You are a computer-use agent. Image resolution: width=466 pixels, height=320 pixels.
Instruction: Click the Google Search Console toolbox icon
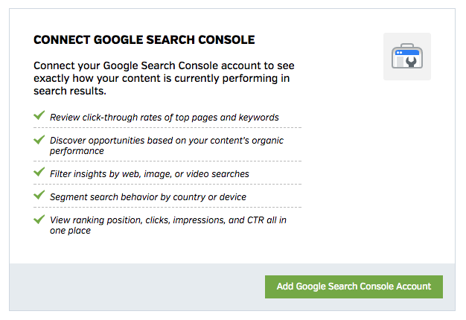(x=406, y=57)
